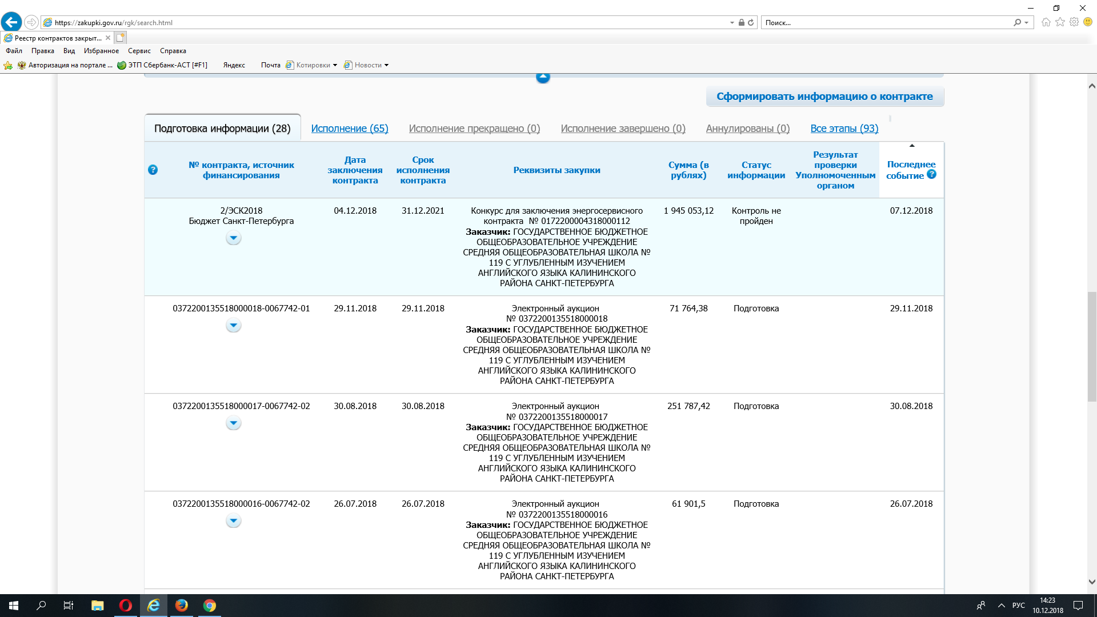1097x617 pixels.
Task: Click the add-to-favorites-bar star icon
Action: pyautogui.click(x=8, y=65)
